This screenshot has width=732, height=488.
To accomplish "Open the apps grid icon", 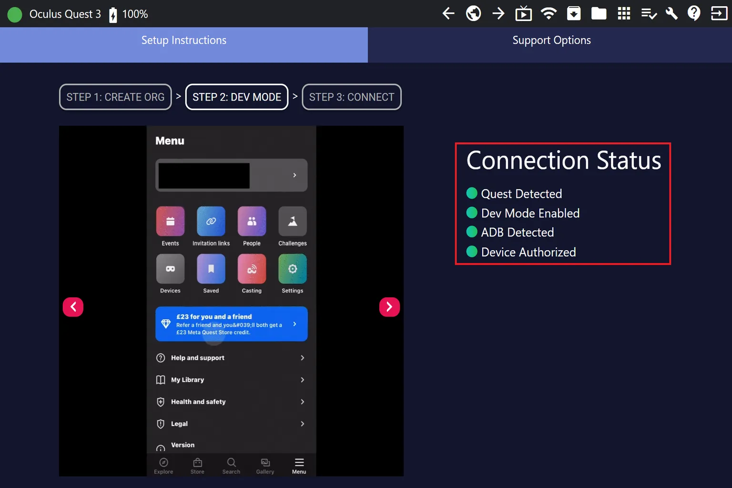I will click(624, 13).
